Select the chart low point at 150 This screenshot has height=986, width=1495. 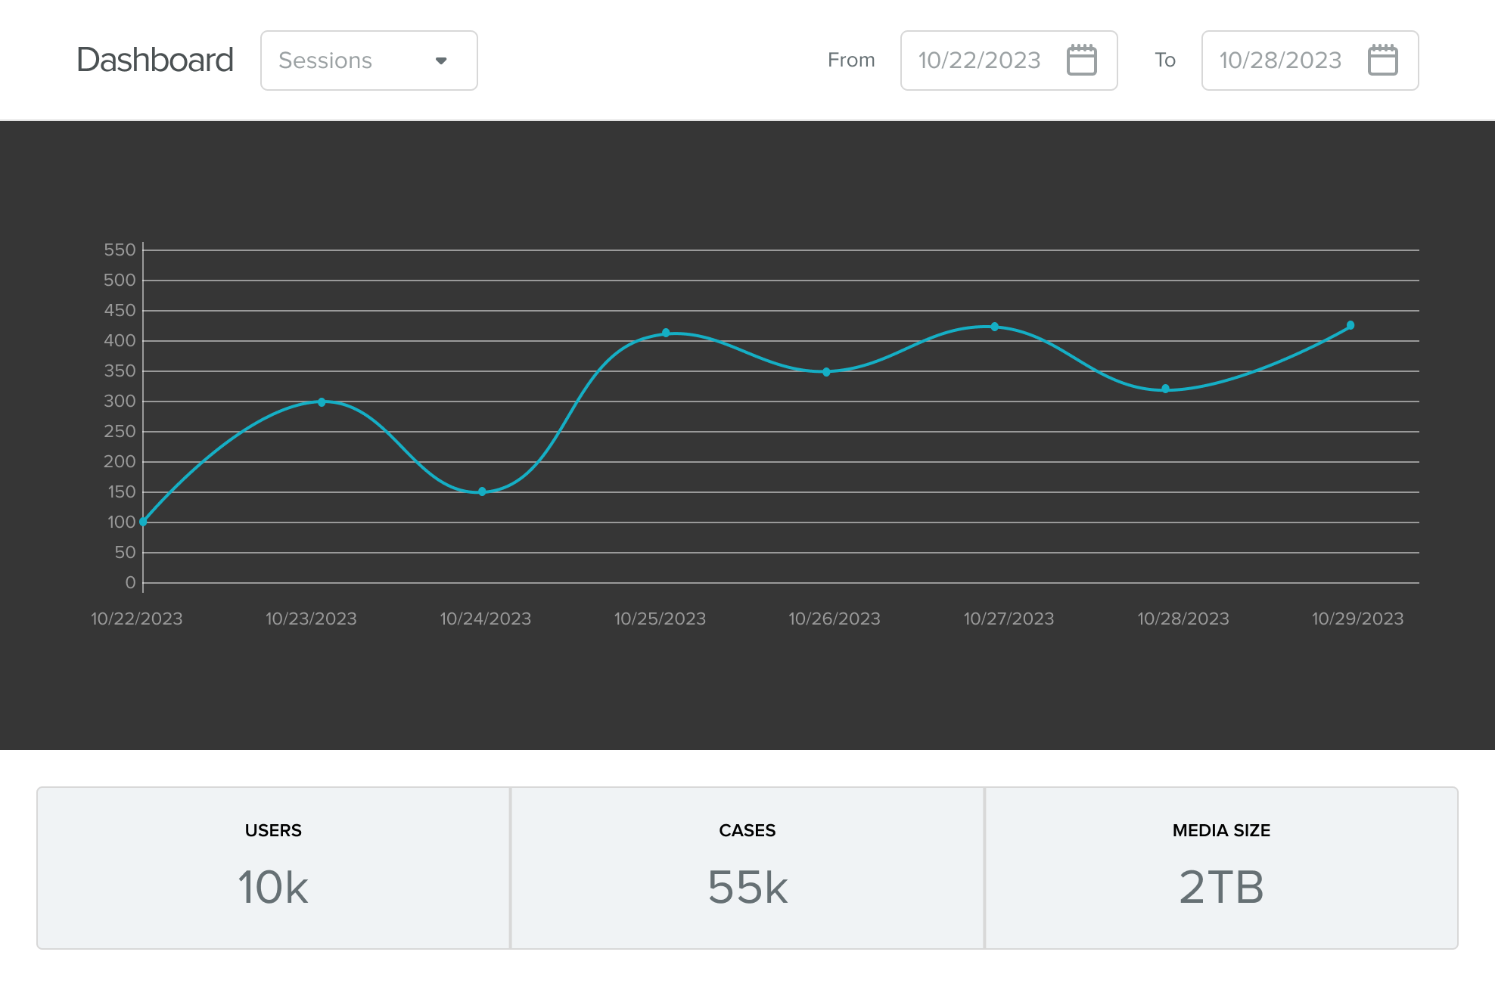(482, 491)
